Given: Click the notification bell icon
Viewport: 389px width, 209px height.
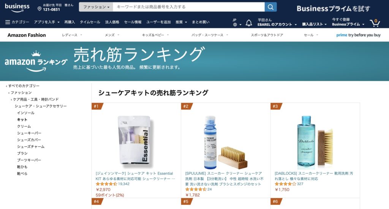Looking at the screenshot, I should tap(249, 23).
